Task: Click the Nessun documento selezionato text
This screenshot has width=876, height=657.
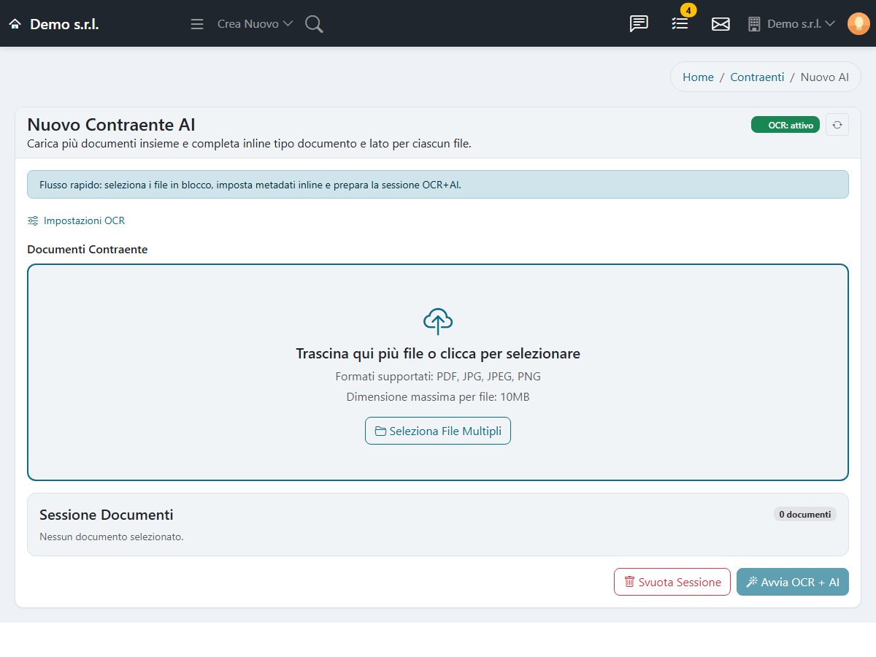Action: tap(112, 537)
